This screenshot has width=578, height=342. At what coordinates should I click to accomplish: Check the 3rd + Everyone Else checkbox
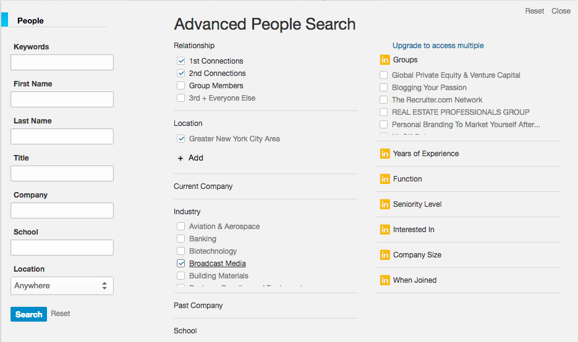181,98
